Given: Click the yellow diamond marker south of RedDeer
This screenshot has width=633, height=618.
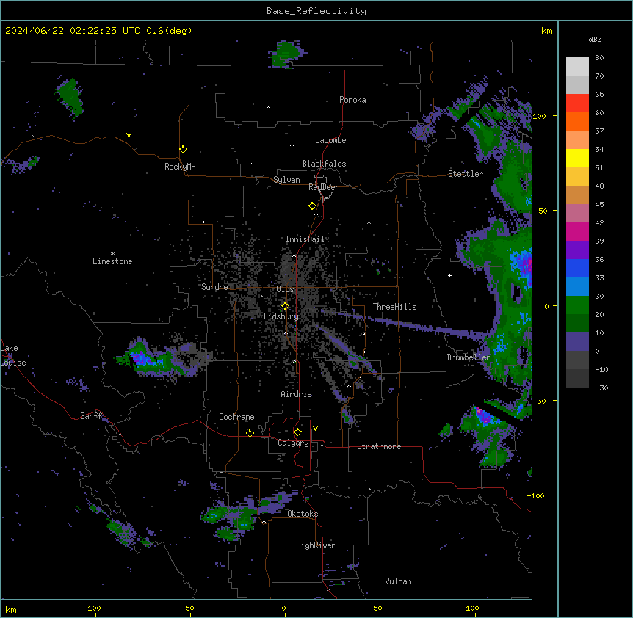Looking at the screenshot, I should (x=312, y=206).
